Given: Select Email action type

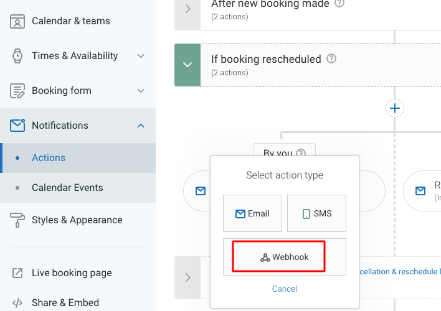Looking at the screenshot, I should pyautogui.click(x=252, y=213).
